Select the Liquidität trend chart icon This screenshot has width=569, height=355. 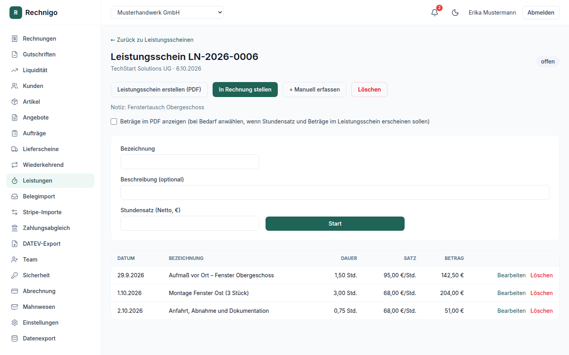(x=15, y=70)
